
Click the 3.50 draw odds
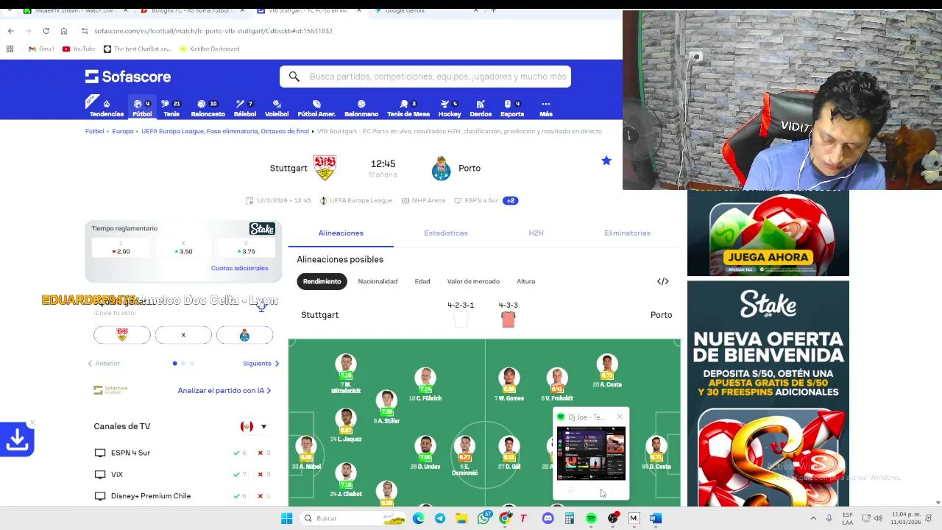pos(183,248)
